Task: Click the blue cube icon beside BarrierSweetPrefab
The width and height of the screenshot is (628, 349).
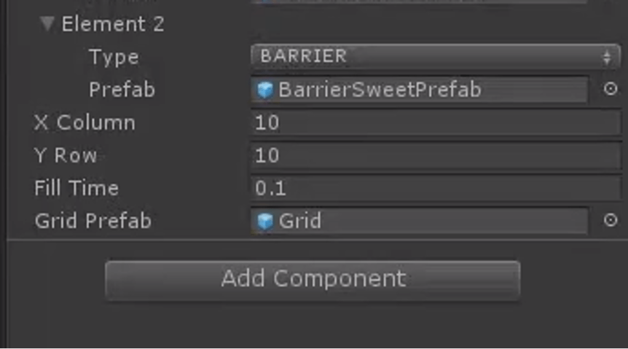Action: (x=265, y=90)
